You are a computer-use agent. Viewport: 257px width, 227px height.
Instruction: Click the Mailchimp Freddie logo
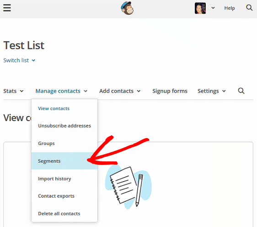[127, 8]
